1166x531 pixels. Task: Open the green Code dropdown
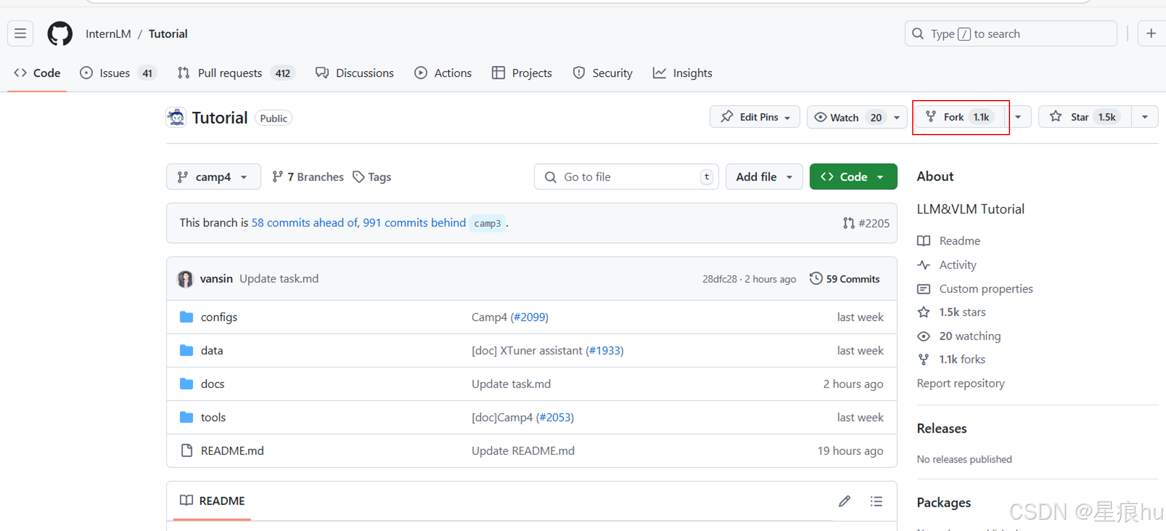point(853,177)
